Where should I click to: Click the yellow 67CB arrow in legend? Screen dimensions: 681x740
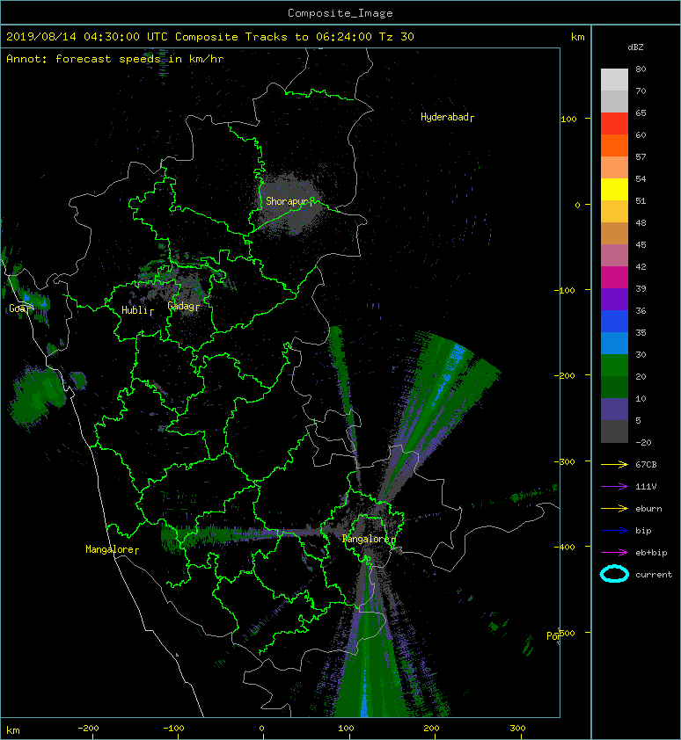coord(614,464)
